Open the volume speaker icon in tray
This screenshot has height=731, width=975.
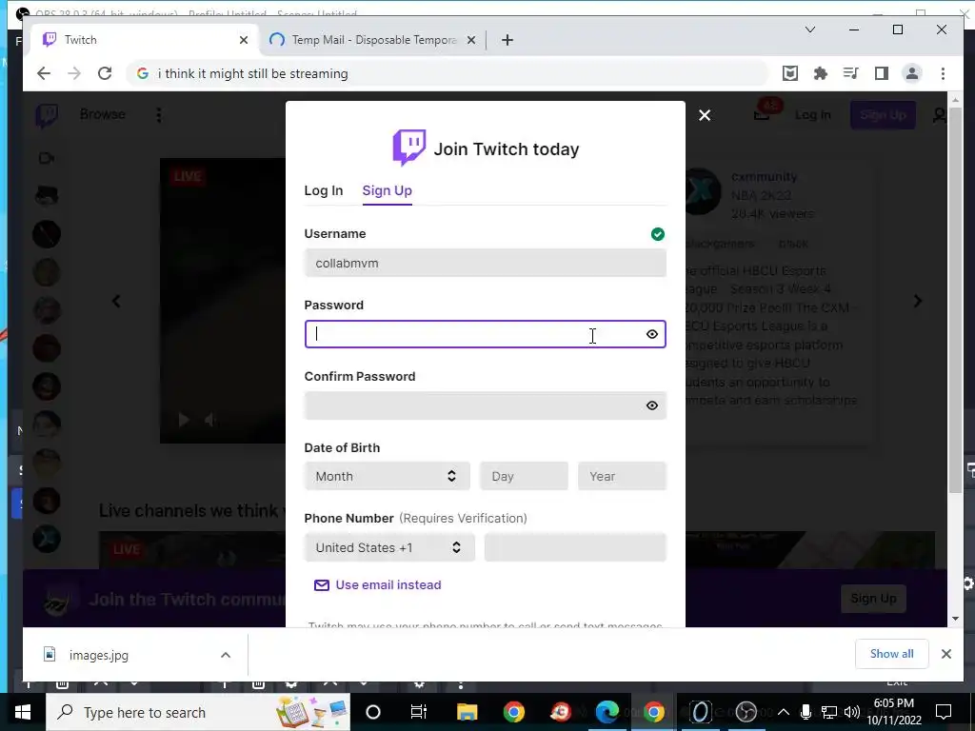tap(851, 712)
